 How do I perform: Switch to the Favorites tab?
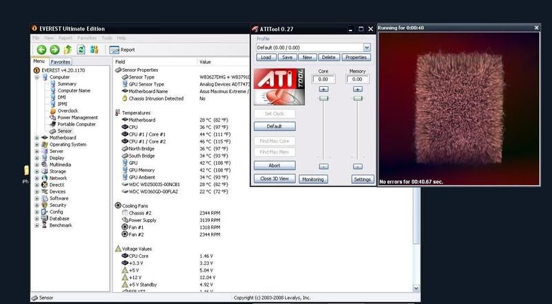coord(60,61)
